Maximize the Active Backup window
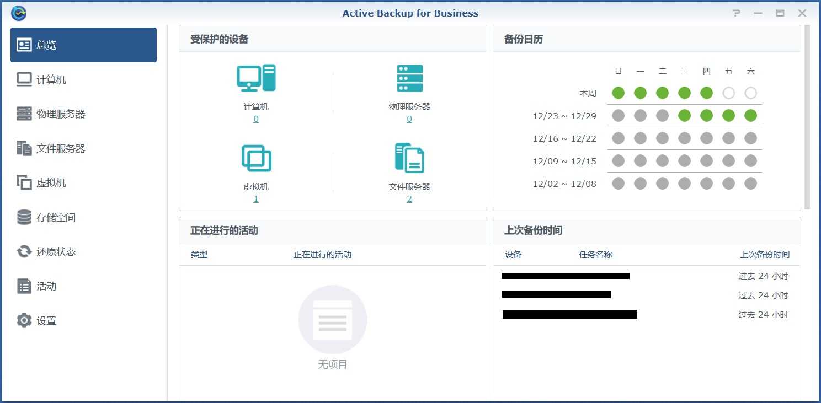Viewport: 821px width, 403px height. tap(780, 13)
